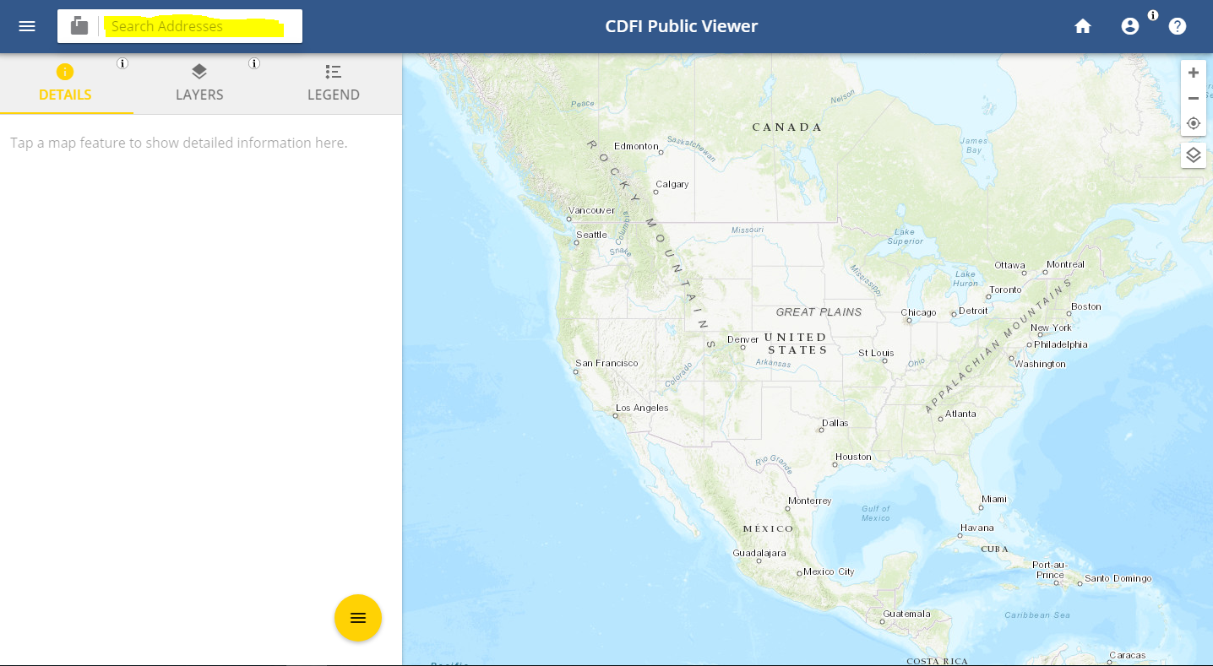Open the Help question mark icon

1178,26
